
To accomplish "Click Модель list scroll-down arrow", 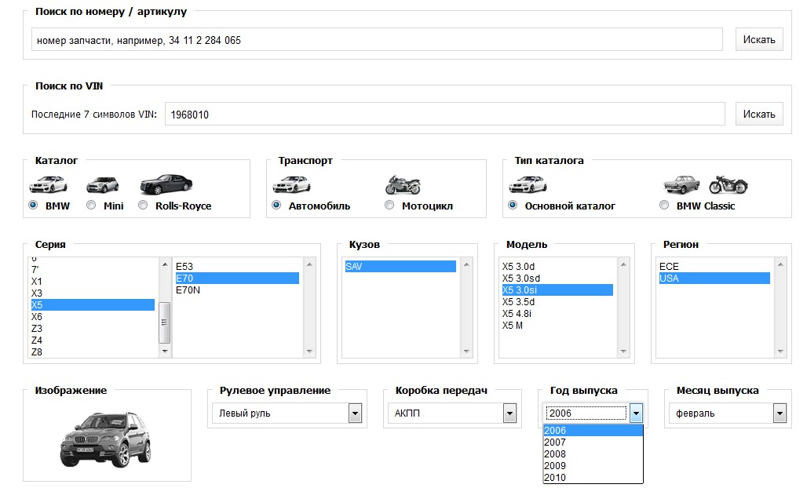I will click(623, 351).
